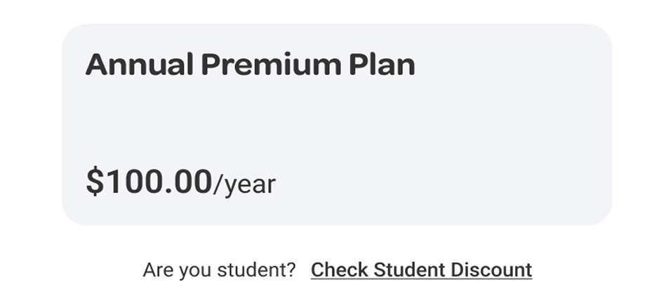The width and height of the screenshot is (671, 301).
Task: Click the word 'Are' before the discount link
Action: 158,270
